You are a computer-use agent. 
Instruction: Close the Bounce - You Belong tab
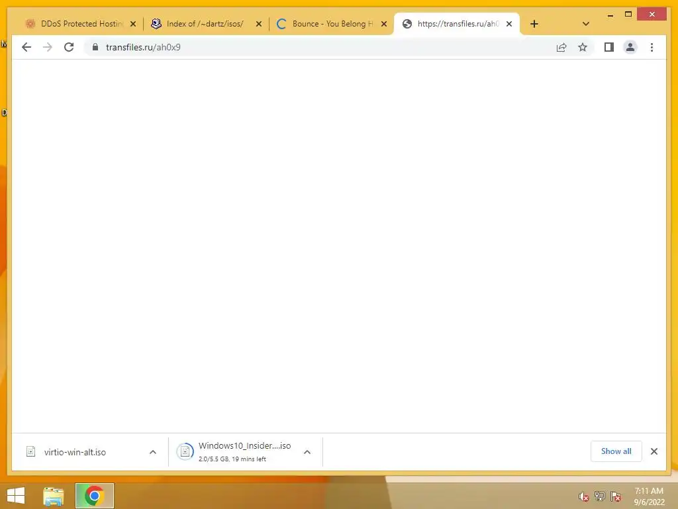(384, 24)
